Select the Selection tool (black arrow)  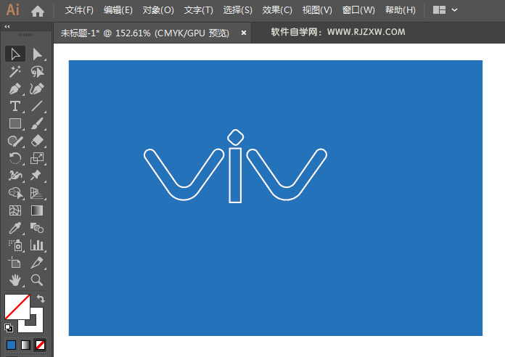(x=15, y=54)
